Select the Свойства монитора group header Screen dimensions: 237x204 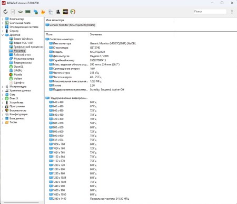pyautogui.click(x=60, y=39)
